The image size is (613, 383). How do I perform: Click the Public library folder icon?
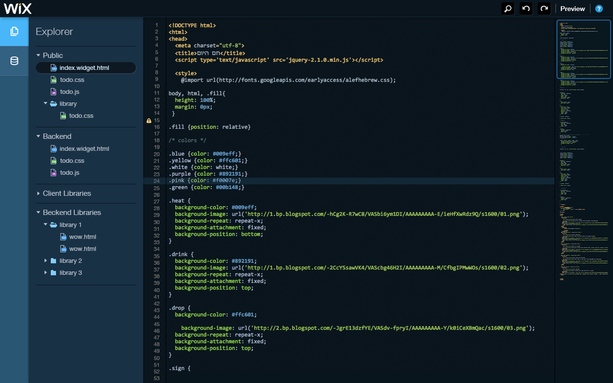pyautogui.click(x=54, y=104)
